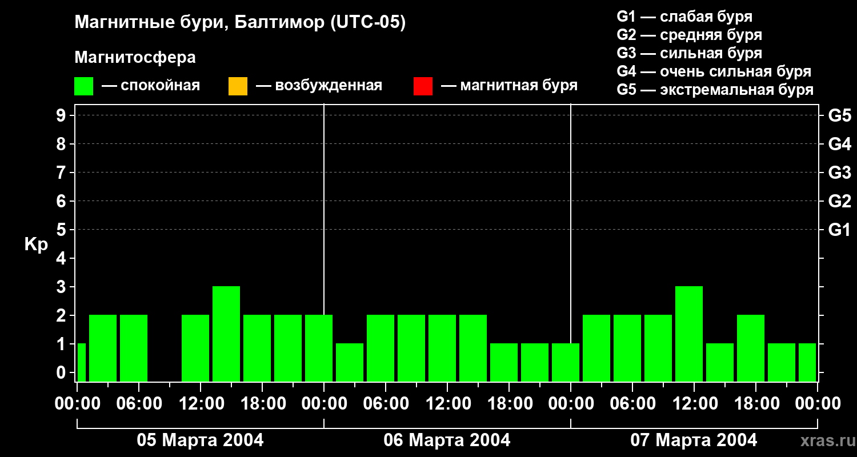857x457 pixels.
Task: Click the 'G2' right-axis label
Action: coord(839,201)
